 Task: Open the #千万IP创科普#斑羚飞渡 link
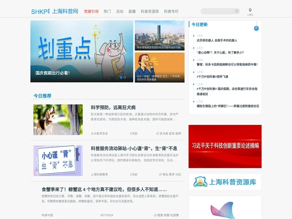(212, 77)
